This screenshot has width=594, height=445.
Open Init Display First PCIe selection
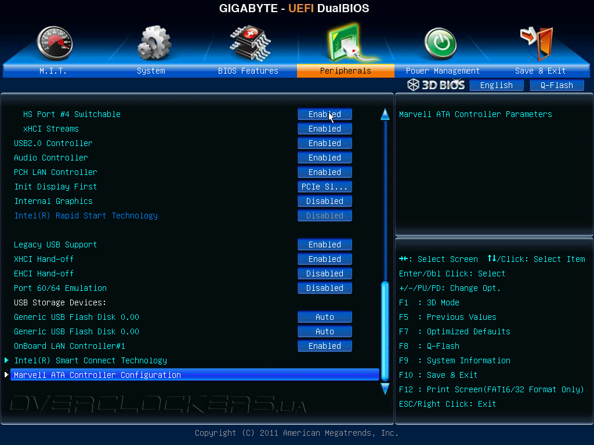pos(325,187)
